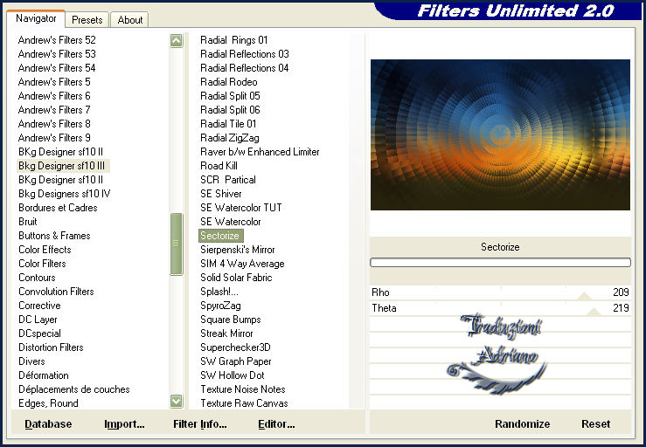
Task: Open the About tab
Action: 129,20
